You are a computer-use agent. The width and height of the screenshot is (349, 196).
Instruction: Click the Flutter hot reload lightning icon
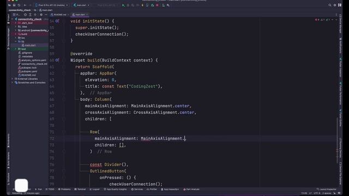point(142,5)
